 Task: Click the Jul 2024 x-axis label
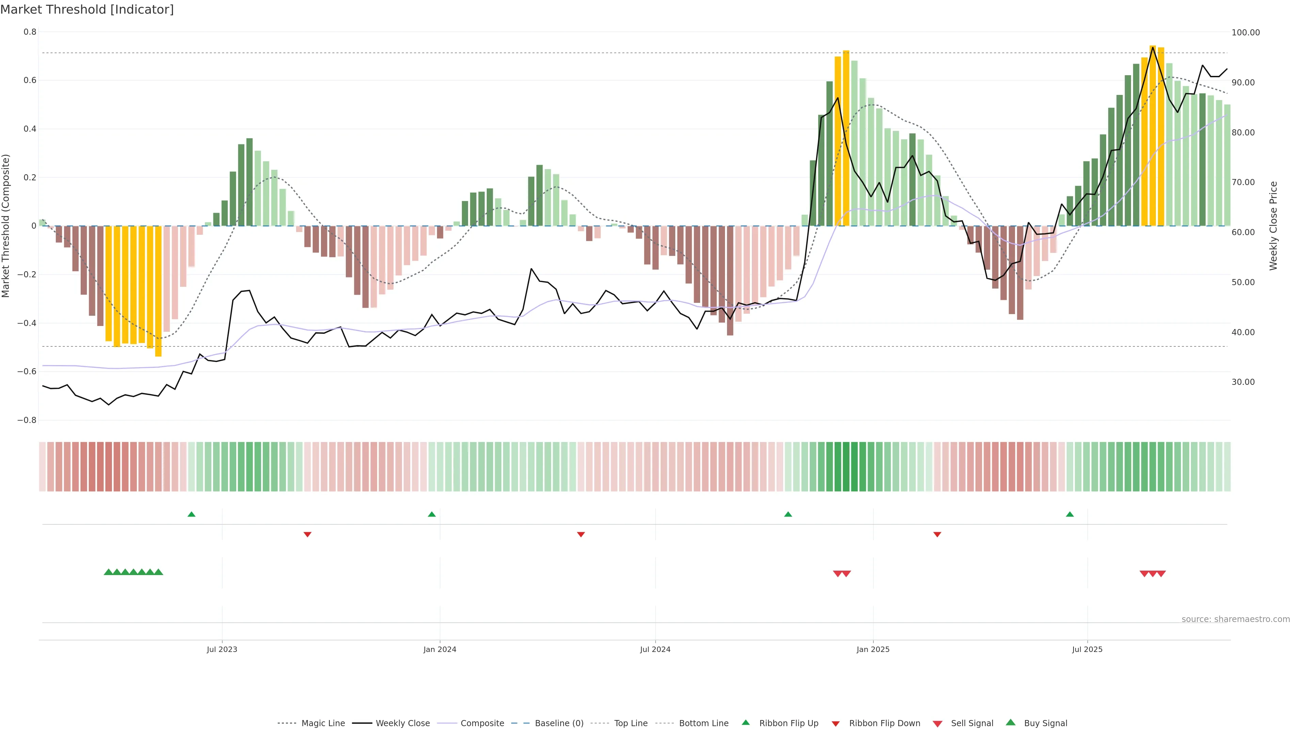(655, 649)
